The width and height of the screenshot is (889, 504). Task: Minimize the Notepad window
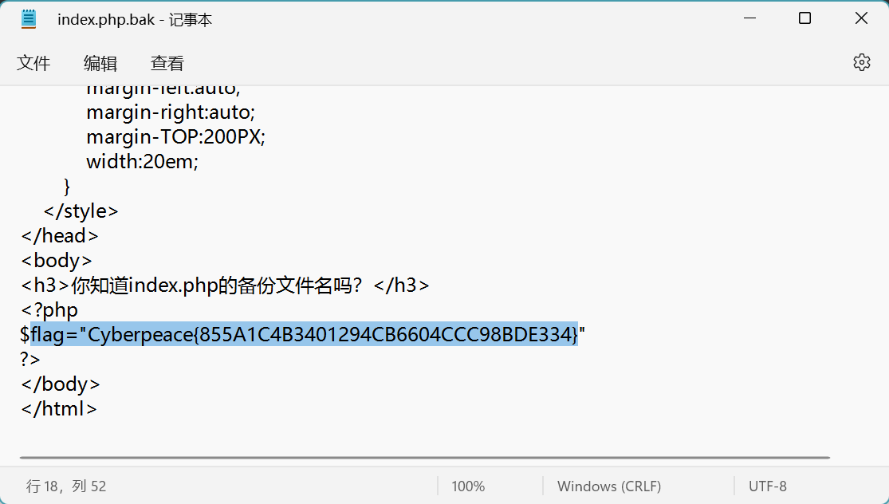(x=749, y=18)
